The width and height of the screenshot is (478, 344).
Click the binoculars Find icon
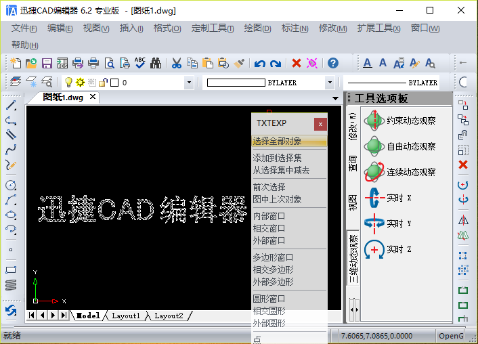[x=156, y=63]
